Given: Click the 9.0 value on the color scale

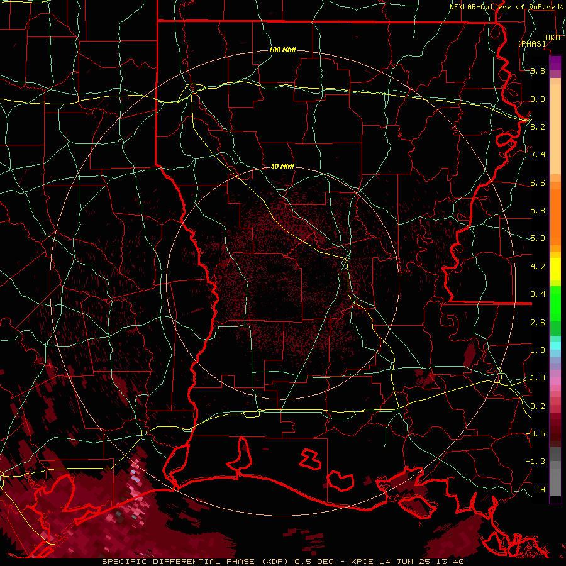Looking at the screenshot, I should 538,99.
